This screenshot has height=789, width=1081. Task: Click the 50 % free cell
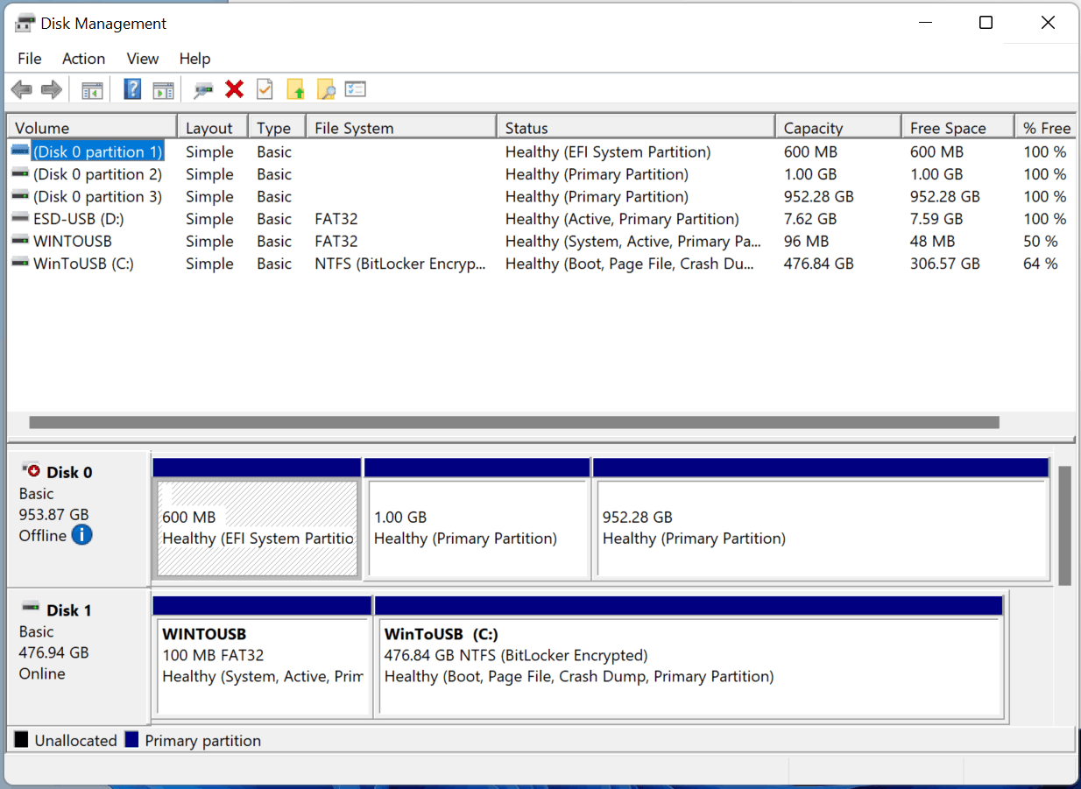click(x=1040, y=241)
